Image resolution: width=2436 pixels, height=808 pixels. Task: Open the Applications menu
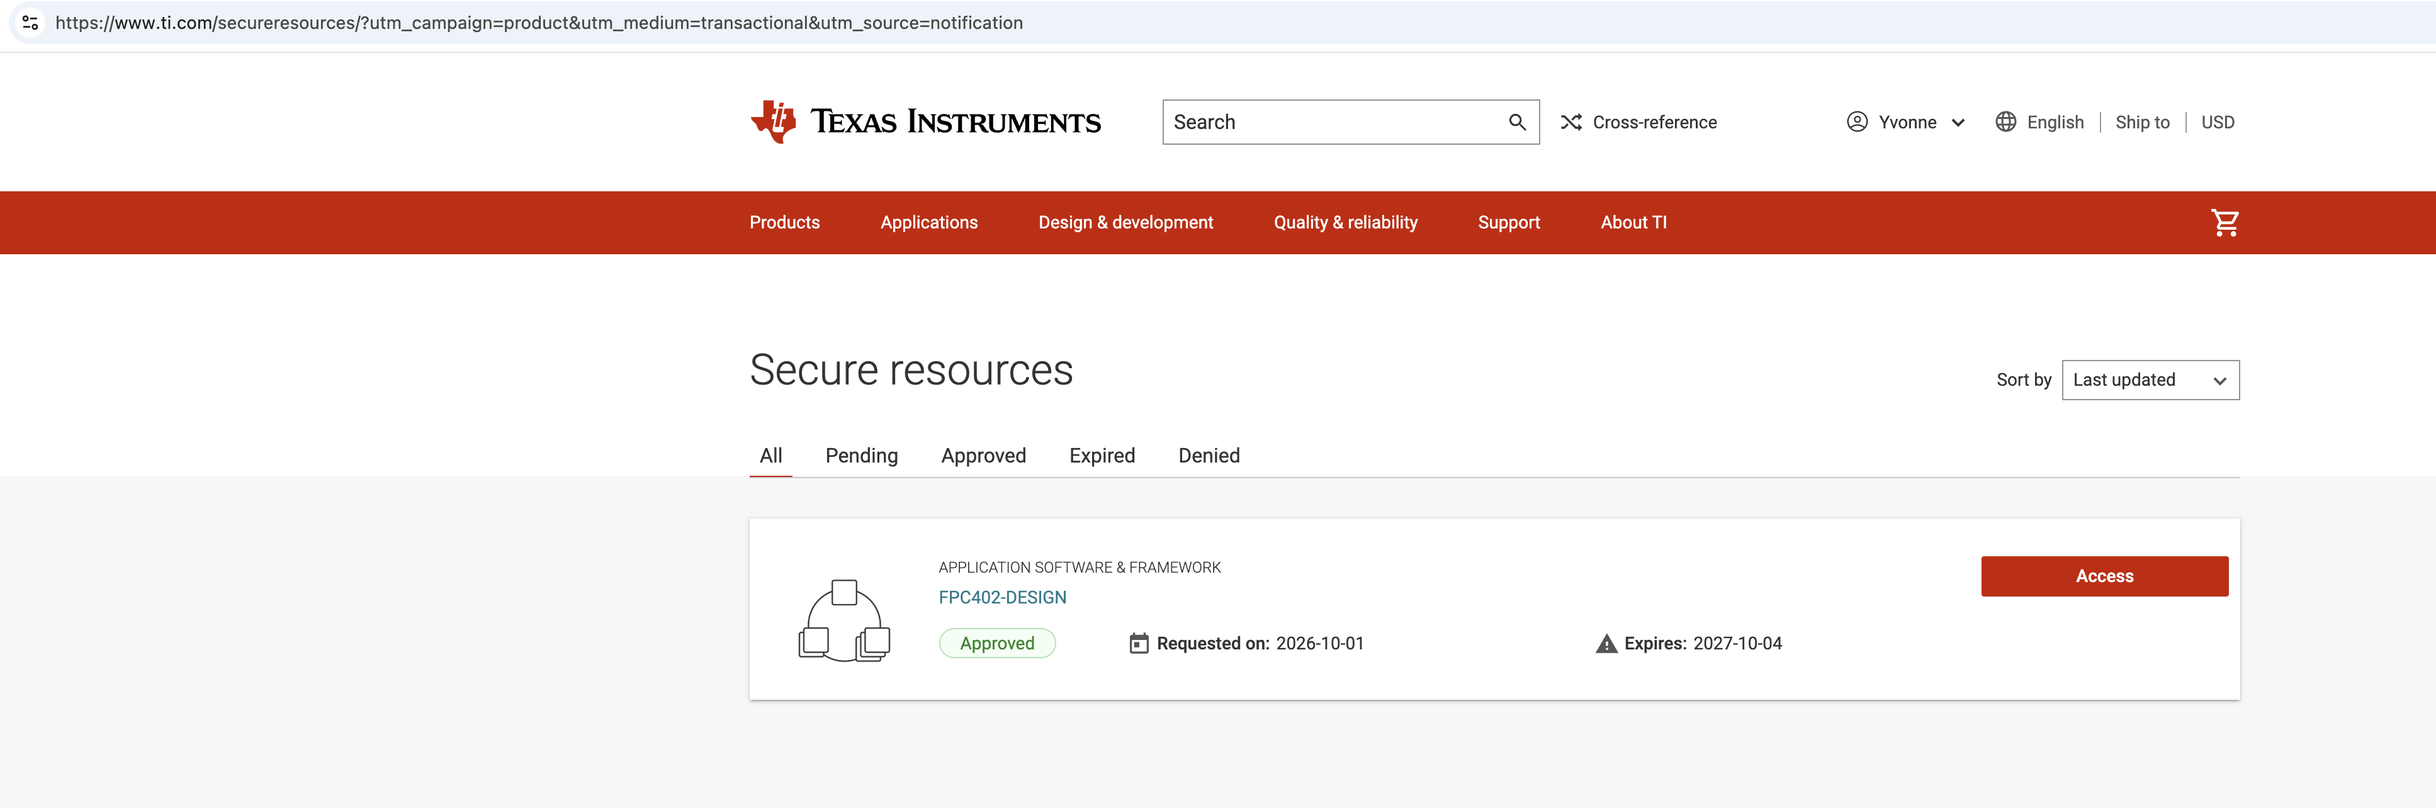click(928, 222)
